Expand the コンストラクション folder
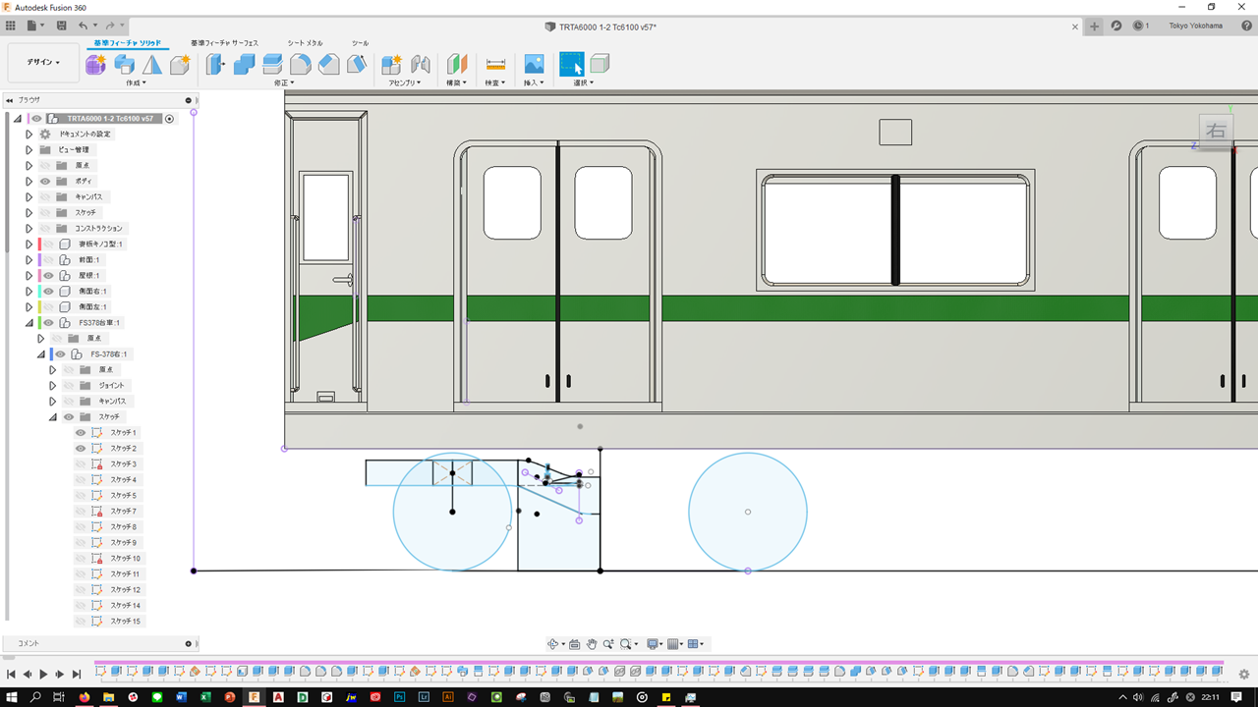 pyautogui.click(x=29, y=229)
